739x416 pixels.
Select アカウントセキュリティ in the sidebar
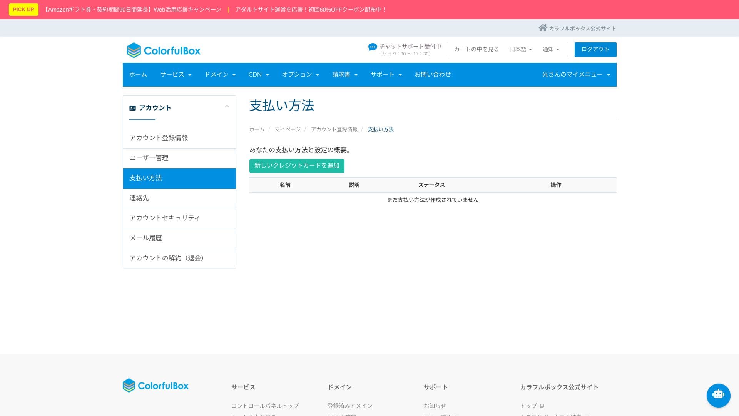(165, 218)
